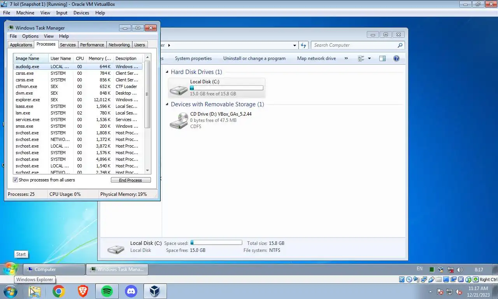Click VirtualBox USB devices status icon
This screenshot has height=299, width=498.
click(431, 280)
